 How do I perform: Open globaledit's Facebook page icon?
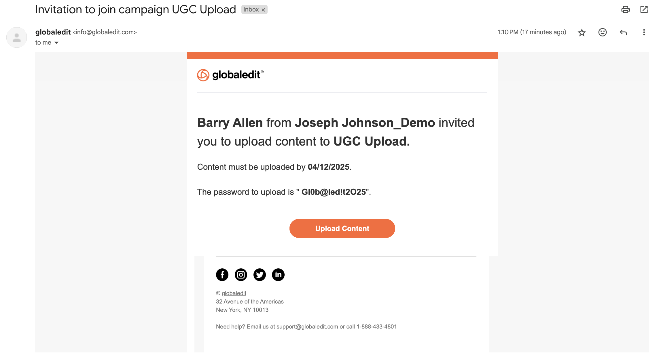click(222, 275)
